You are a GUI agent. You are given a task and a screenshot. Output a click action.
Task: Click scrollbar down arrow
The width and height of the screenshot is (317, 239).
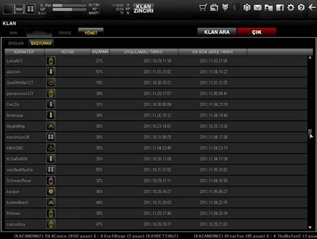point(310,227)
